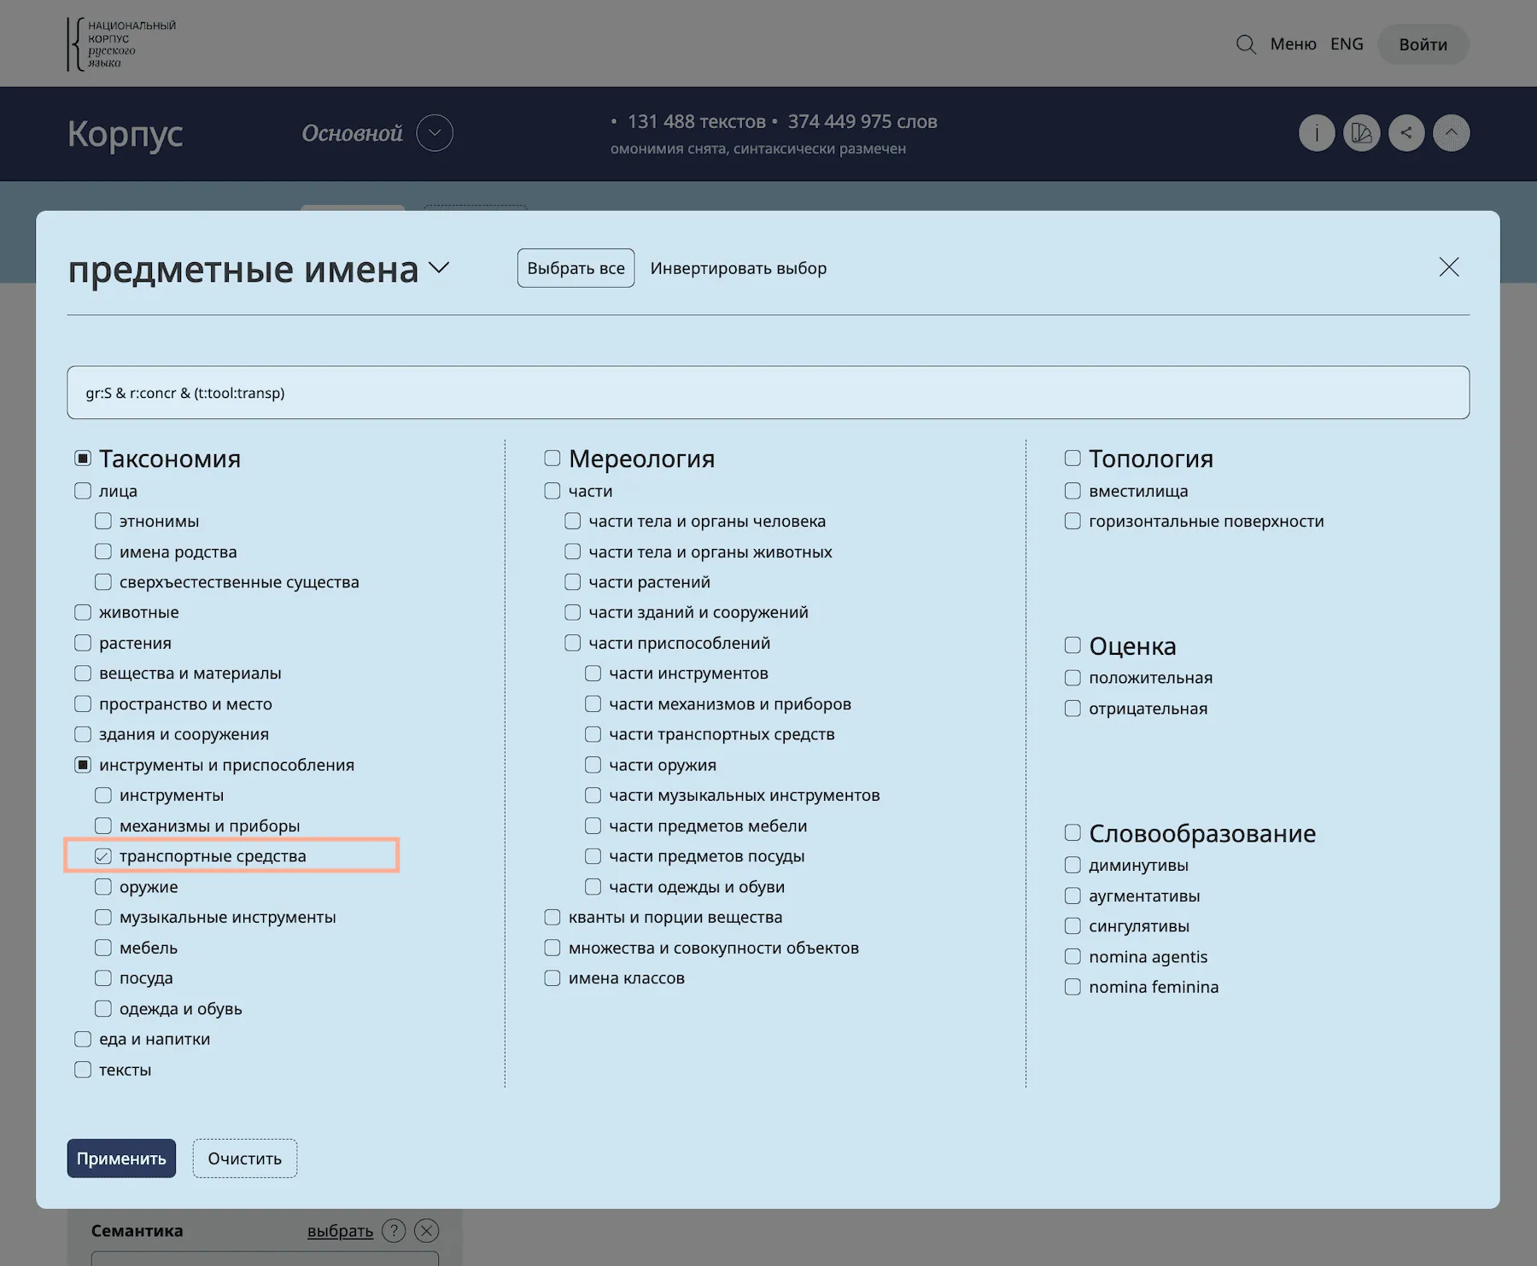Check the оружие checkbox
The image size is (1537, 1266).
click(103, 887)
